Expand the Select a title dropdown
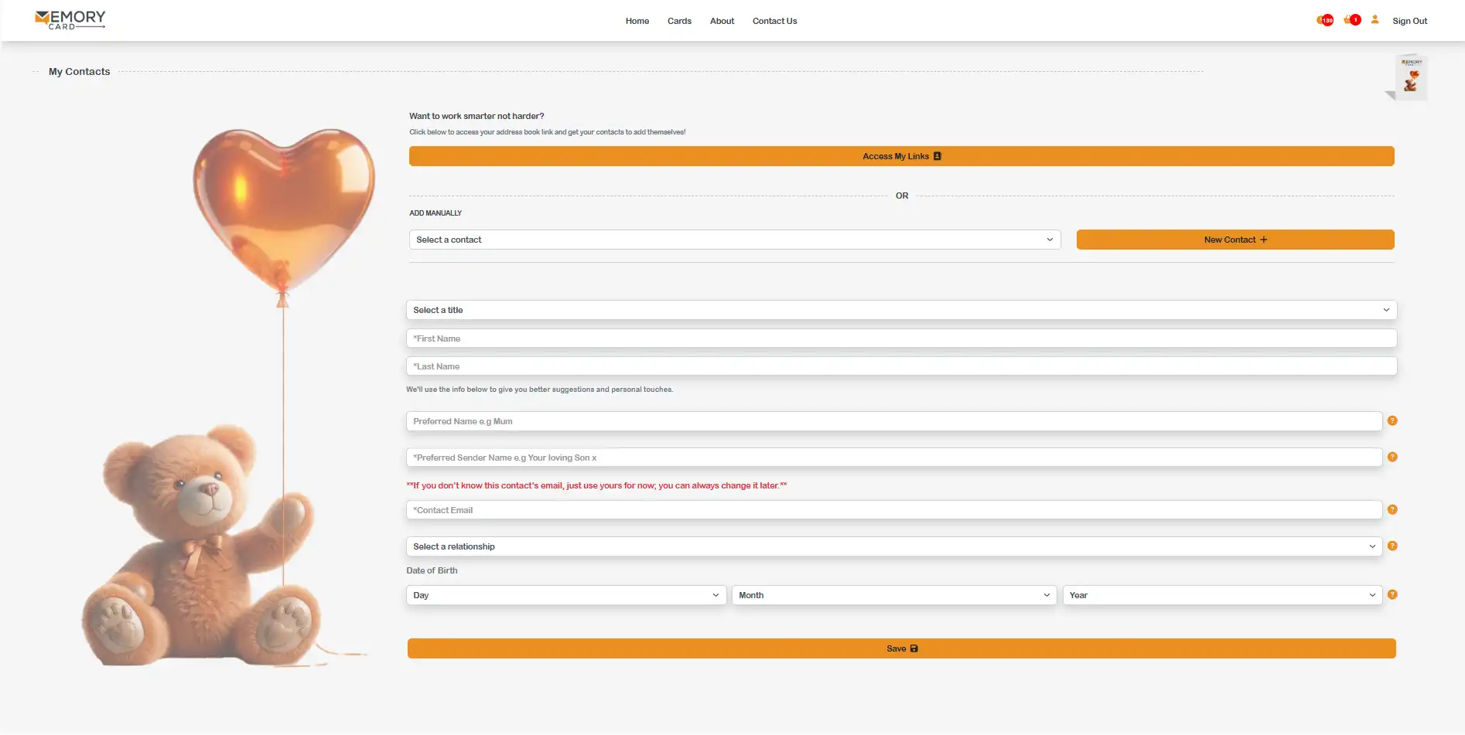 [901, 310]
